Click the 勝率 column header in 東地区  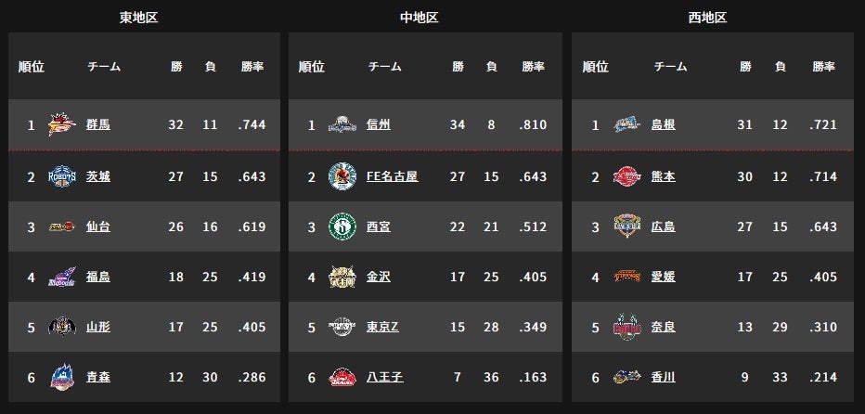tap(252, 67)
